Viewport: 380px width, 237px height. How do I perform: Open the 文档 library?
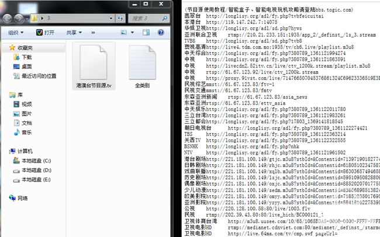(x=23, y=123)
